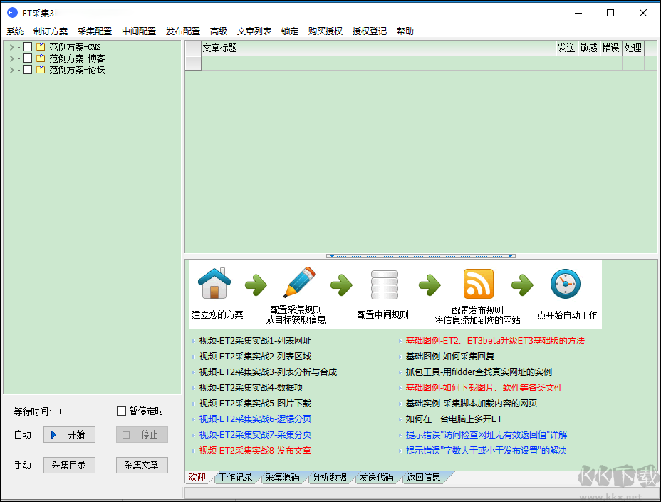Switch to the 采集源码 tab
The height and width of the screenshot is (502, 661).
282,477
